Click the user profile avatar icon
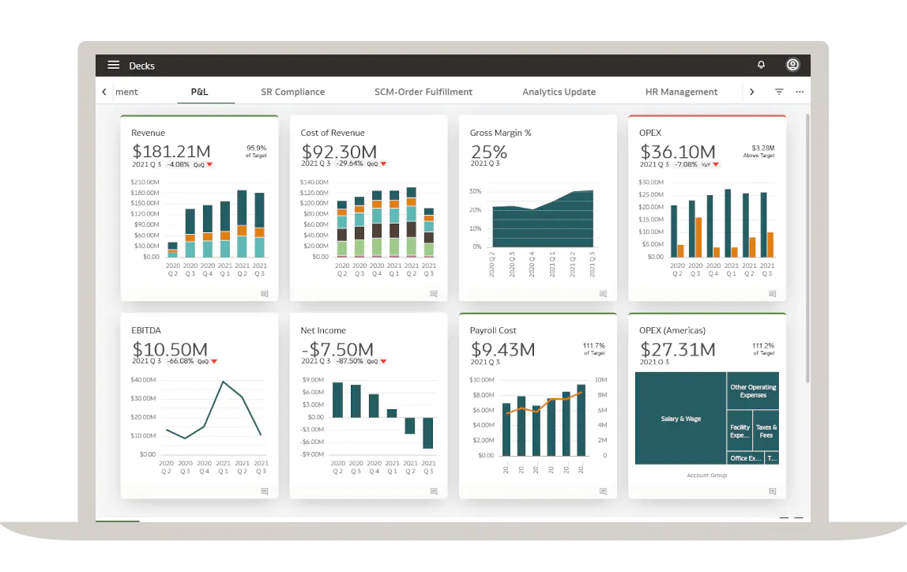907x572 pixels. (792, 66)
